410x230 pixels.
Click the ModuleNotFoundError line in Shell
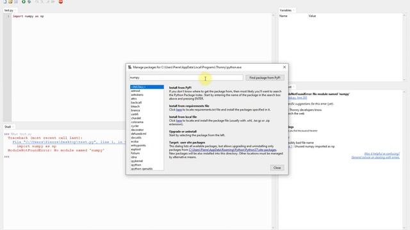point(56,151)
